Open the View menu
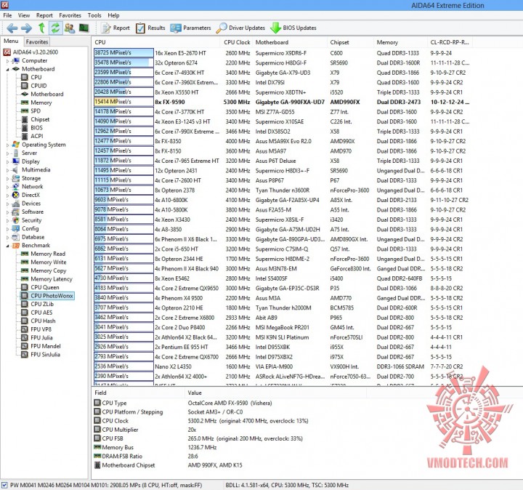Image resolution: width=523 pixels, height=490 pixels. [24, 15]
